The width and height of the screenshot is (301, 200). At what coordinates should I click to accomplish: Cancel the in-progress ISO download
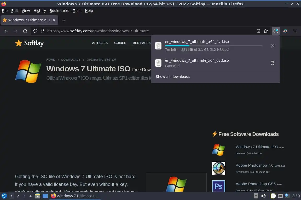(x=273, y=46)
